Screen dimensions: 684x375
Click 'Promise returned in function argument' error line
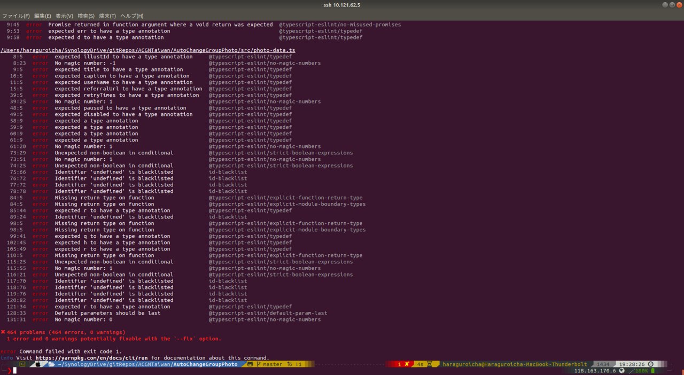(160, 25)
